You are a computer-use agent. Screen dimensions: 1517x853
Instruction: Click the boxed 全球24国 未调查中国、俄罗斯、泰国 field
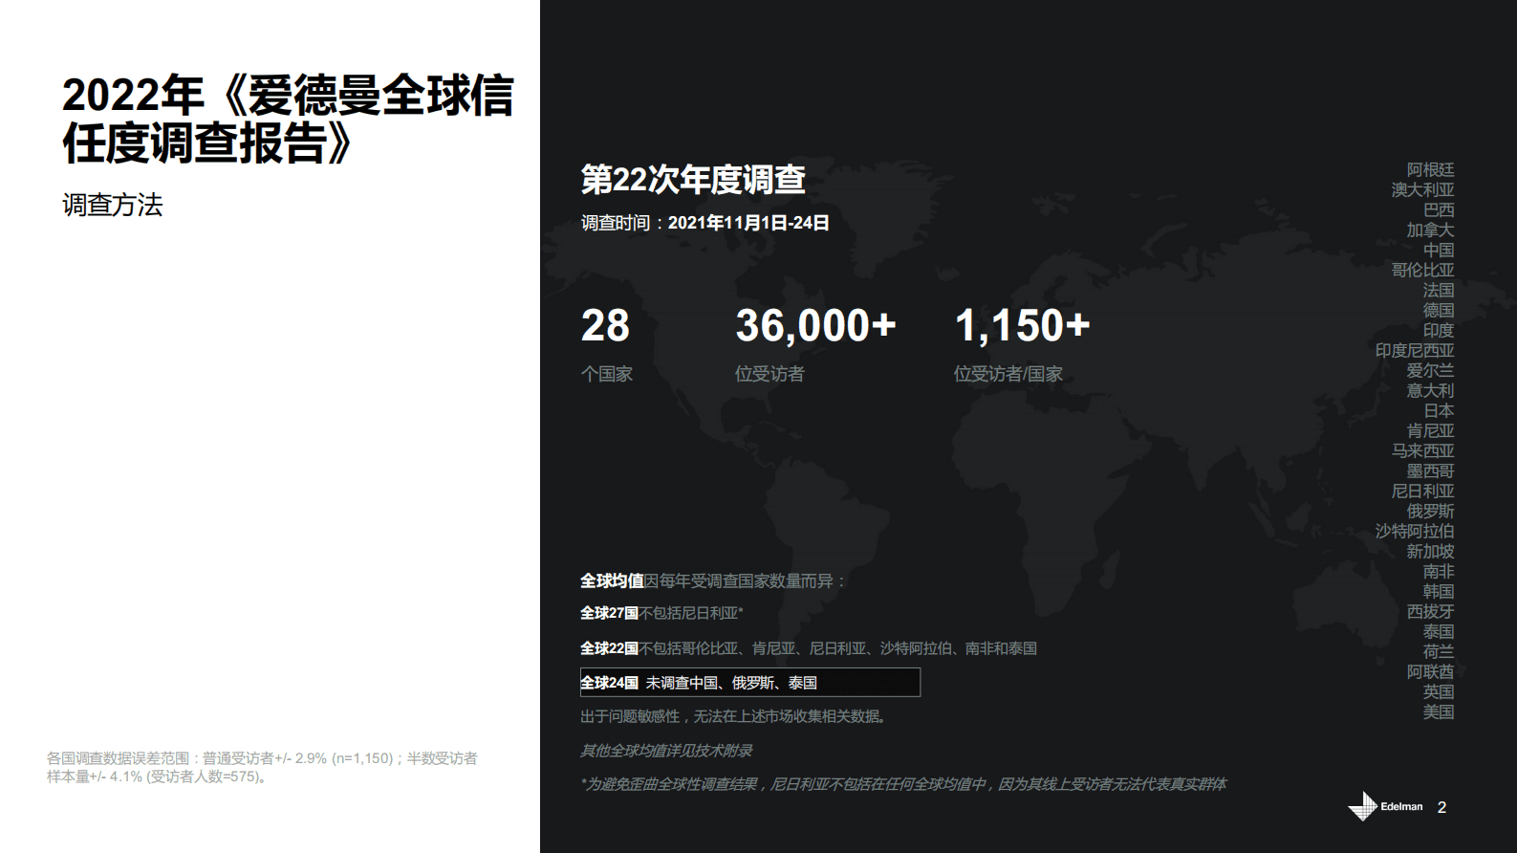coord(750,682)
